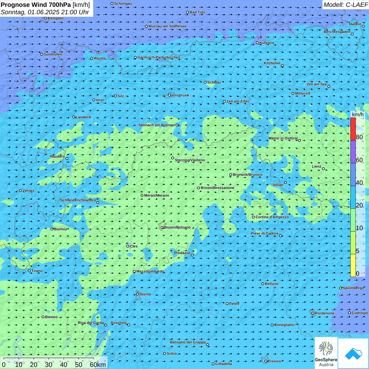Viewport: 369px width, 369px height.
Task: Click the Bruneck/Brunico marker
Action: [x=231, y=174]
